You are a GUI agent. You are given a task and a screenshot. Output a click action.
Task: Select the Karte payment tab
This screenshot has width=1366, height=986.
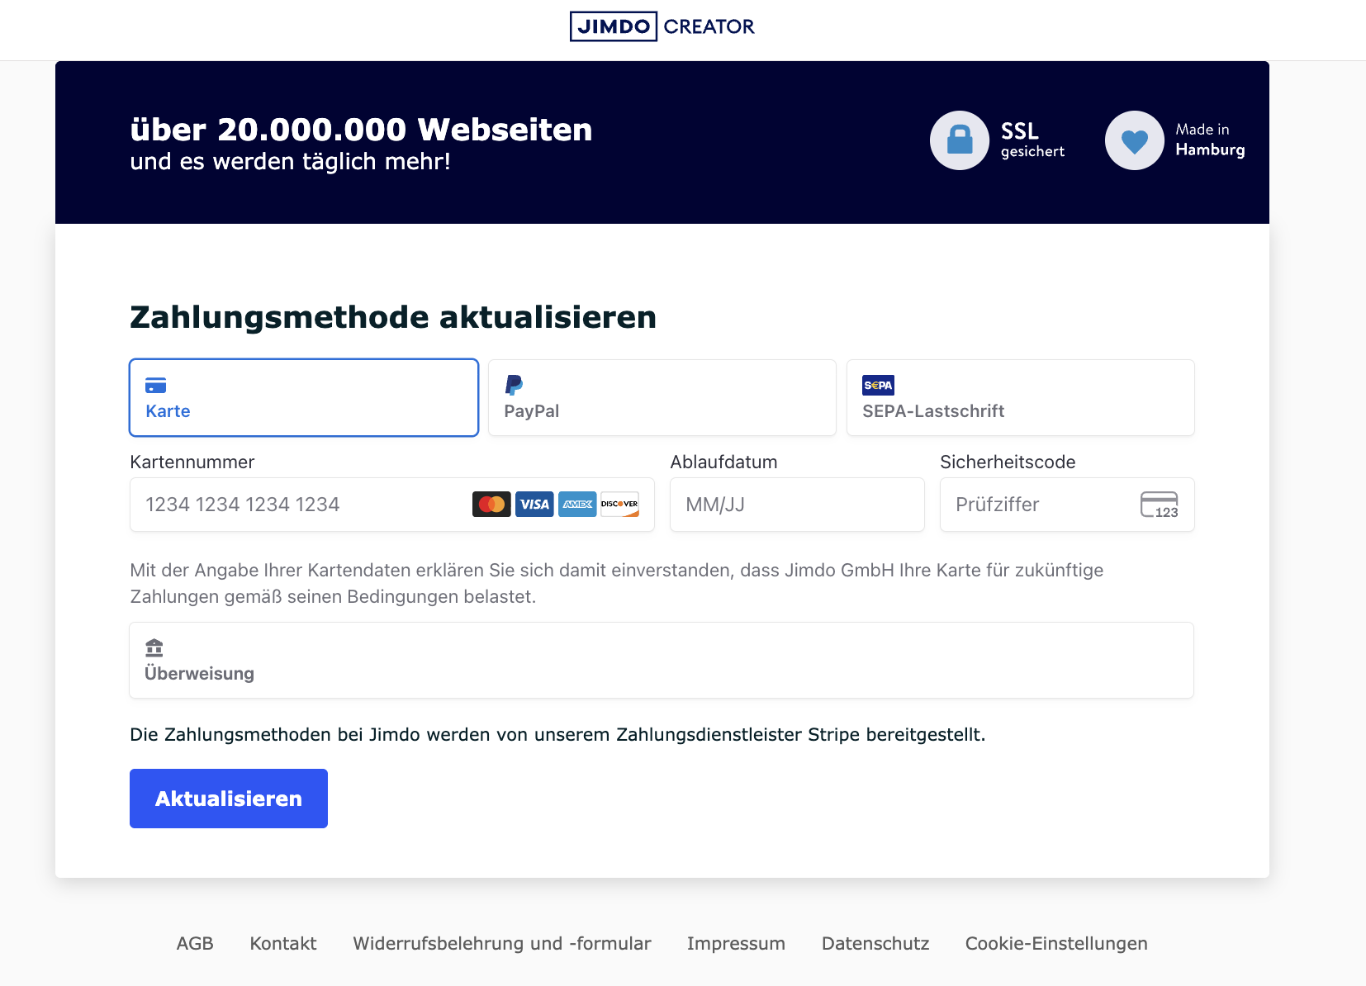(304, 397)
